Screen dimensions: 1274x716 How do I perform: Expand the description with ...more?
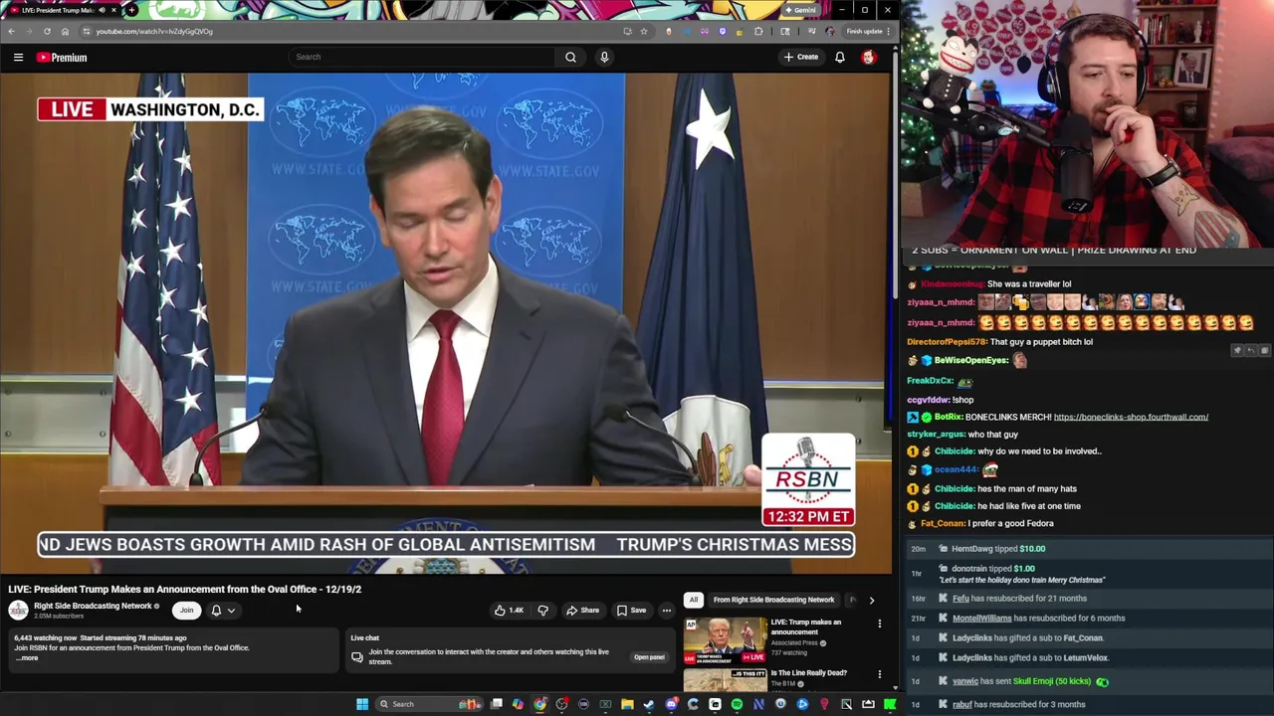coord(28,658)
